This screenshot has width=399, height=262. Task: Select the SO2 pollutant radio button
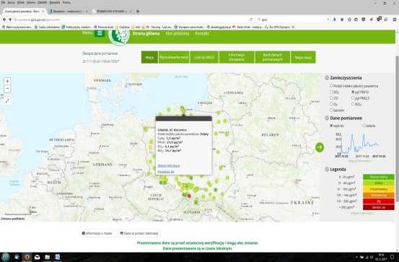point(331,92)
